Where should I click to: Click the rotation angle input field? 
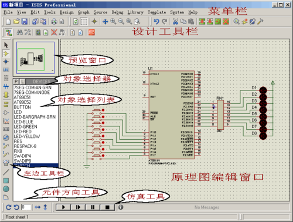(x=26, y=207)
